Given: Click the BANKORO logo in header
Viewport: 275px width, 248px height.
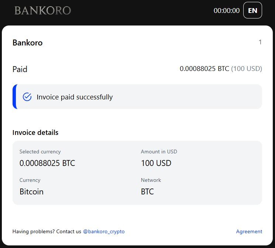Looking at the screenshot, I should point(42,10).
